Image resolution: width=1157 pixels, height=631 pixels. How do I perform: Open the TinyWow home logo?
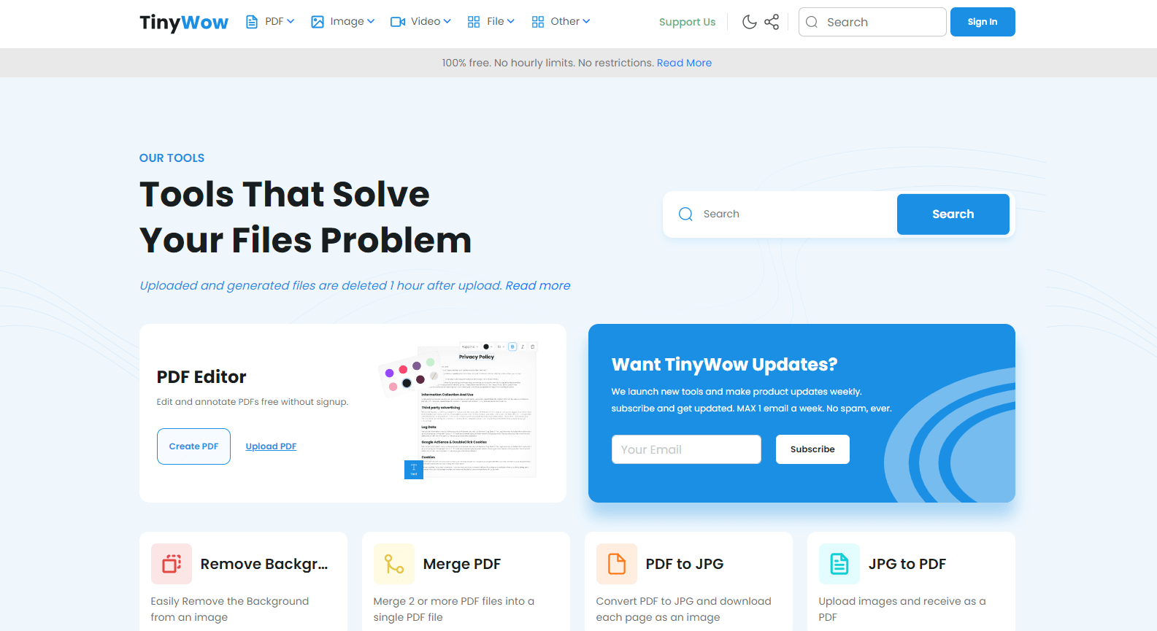click(184, 23)
